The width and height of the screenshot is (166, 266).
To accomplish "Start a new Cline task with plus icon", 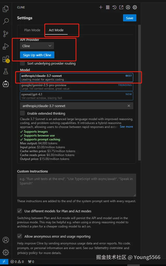I will pos(101,7).
